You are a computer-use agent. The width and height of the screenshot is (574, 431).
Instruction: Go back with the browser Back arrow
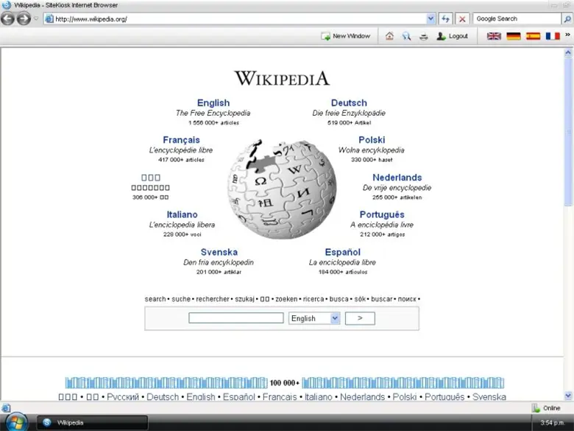pos(7,18)
